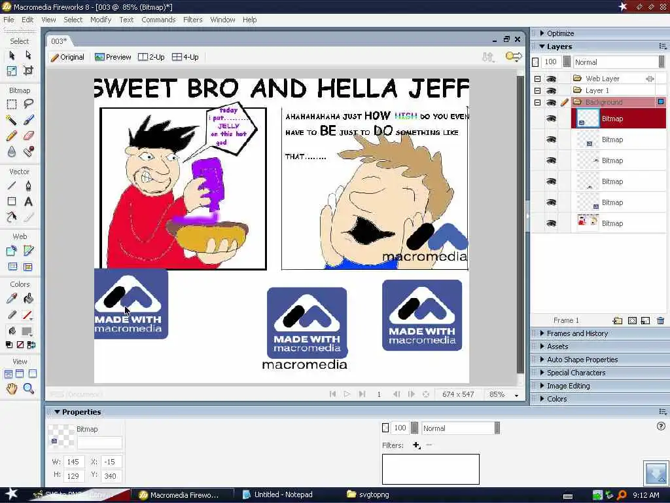Show slices and hotspots
670x503 pixels.
[x=28, y=267]
